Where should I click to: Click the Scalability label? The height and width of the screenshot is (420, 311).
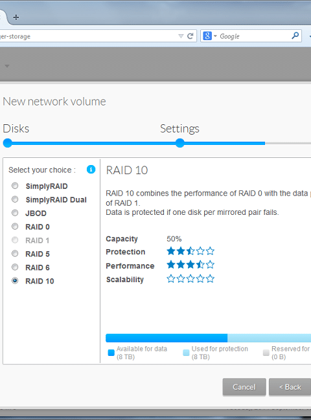click(x=125, y=280)
